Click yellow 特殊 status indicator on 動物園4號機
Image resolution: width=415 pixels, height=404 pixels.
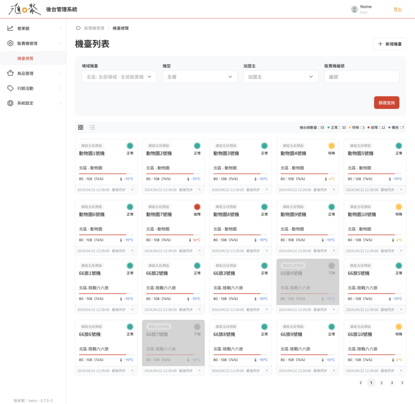[332, 145]
